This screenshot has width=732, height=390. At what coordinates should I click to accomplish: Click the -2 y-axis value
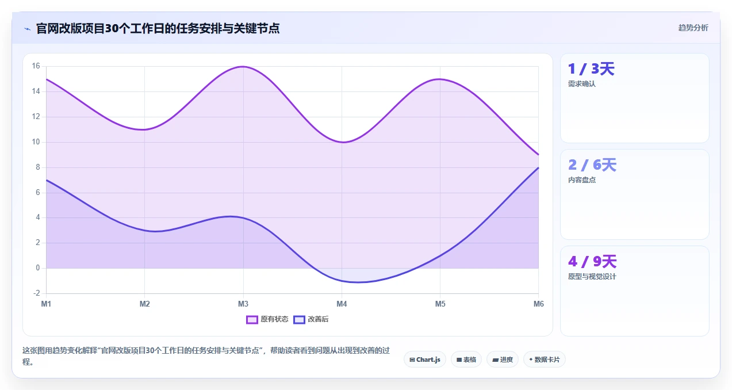(x=36, y=293)
